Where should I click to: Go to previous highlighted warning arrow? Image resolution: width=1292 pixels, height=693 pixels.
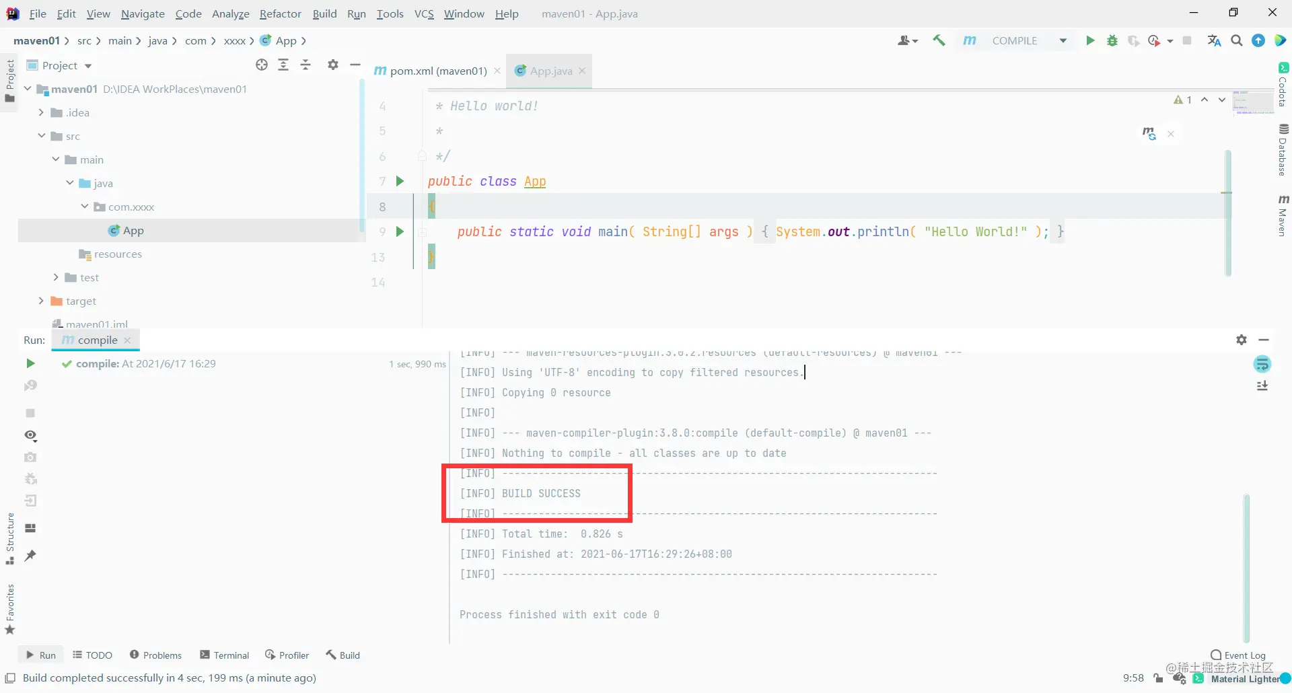point(1205,100)
